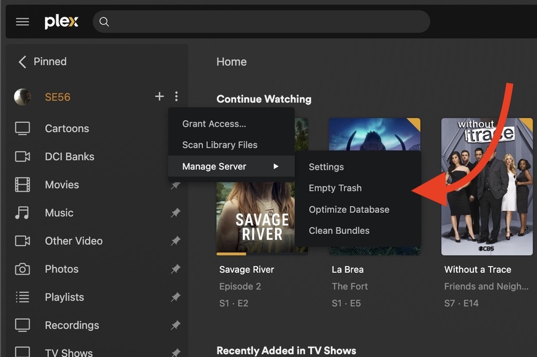Image resolution: width=537 pixels, height=357 pixels.
Task: Click the S7 · E14 label
Action: (x=461, y=303)
